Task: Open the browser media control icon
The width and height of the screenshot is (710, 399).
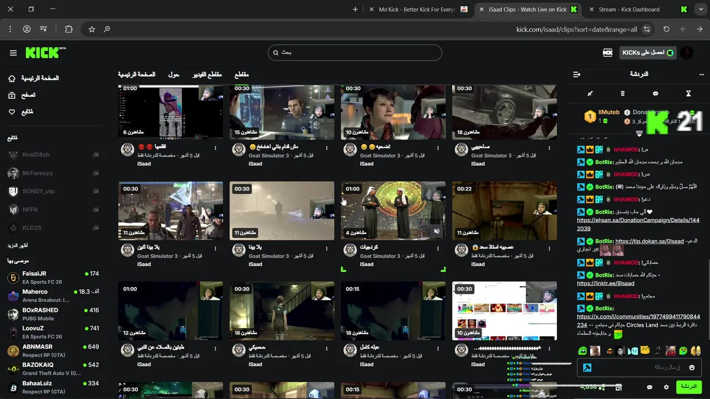Action: pos(44,29)
